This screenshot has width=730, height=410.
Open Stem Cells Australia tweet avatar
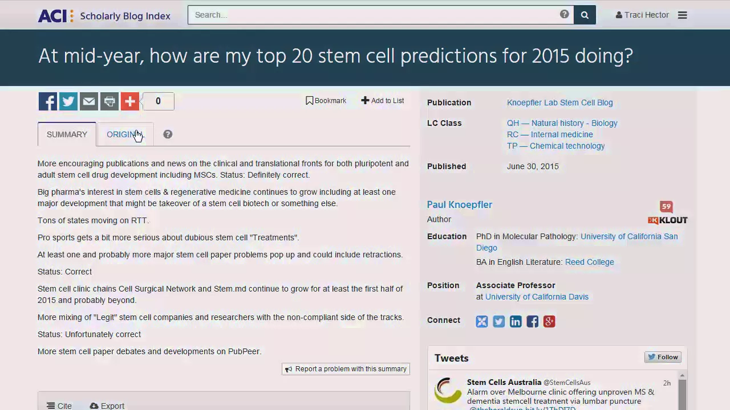(x=448, y=391)
